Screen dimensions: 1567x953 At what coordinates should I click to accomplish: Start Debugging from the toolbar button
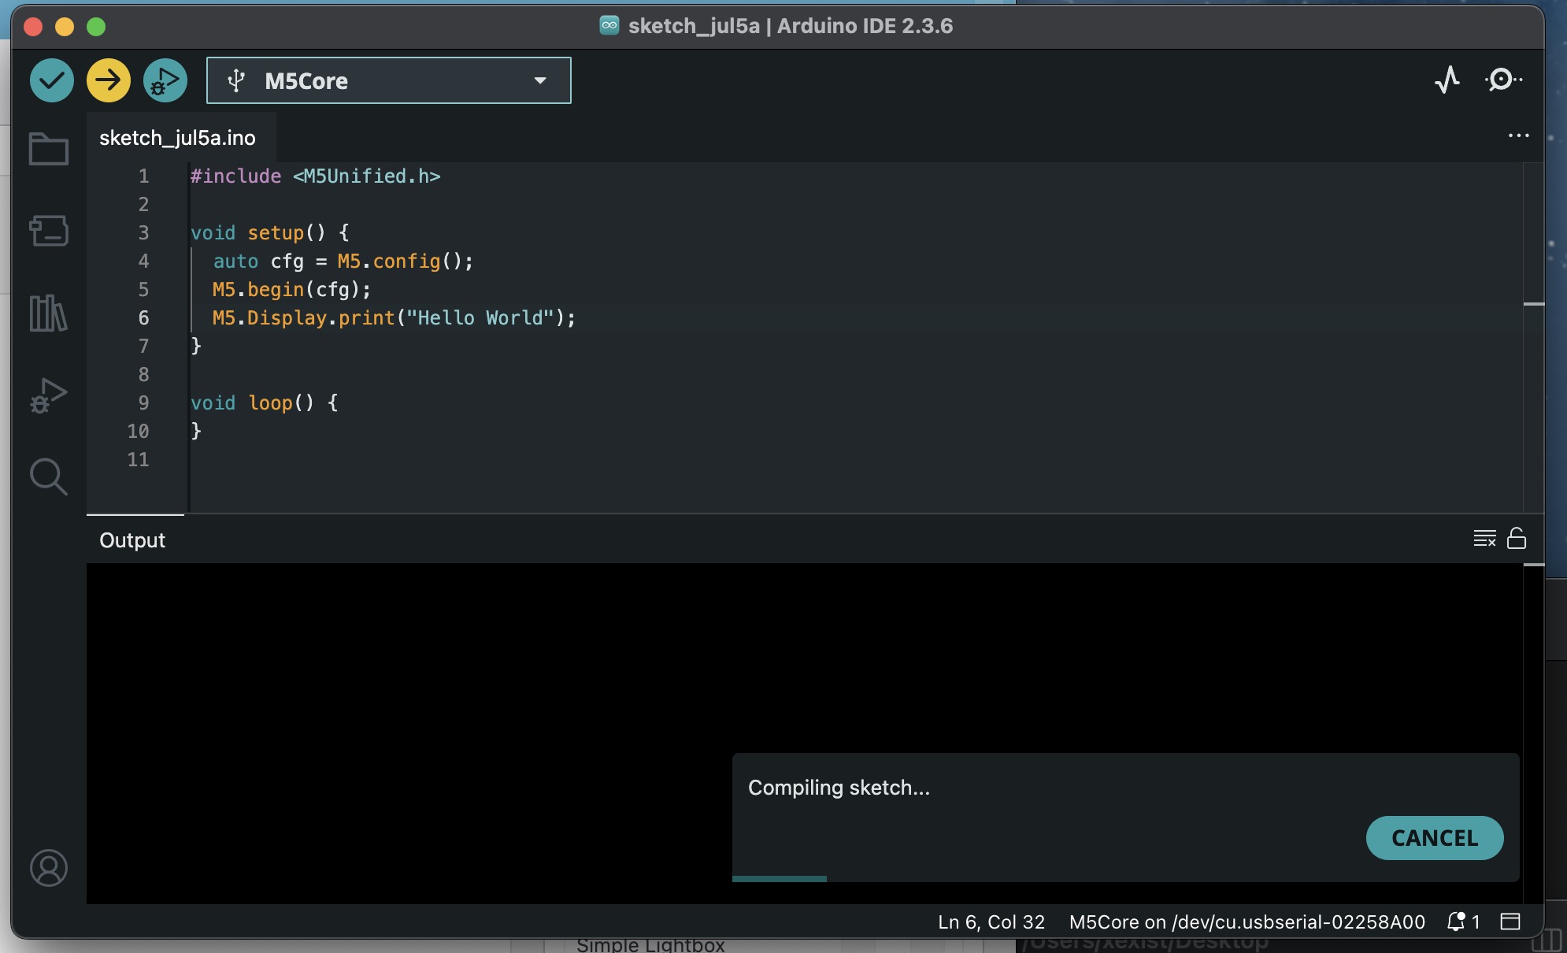165,80
